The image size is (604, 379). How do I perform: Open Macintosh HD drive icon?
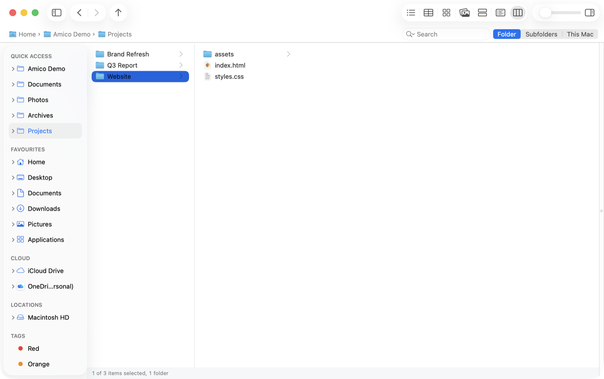[x=21, y=317]
